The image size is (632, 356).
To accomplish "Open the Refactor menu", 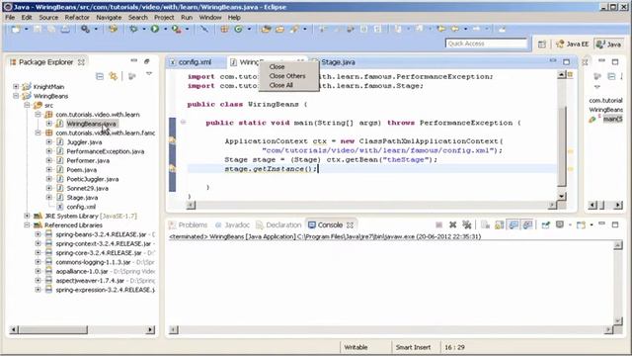I will pyautogui.click(x=77, y=18).
